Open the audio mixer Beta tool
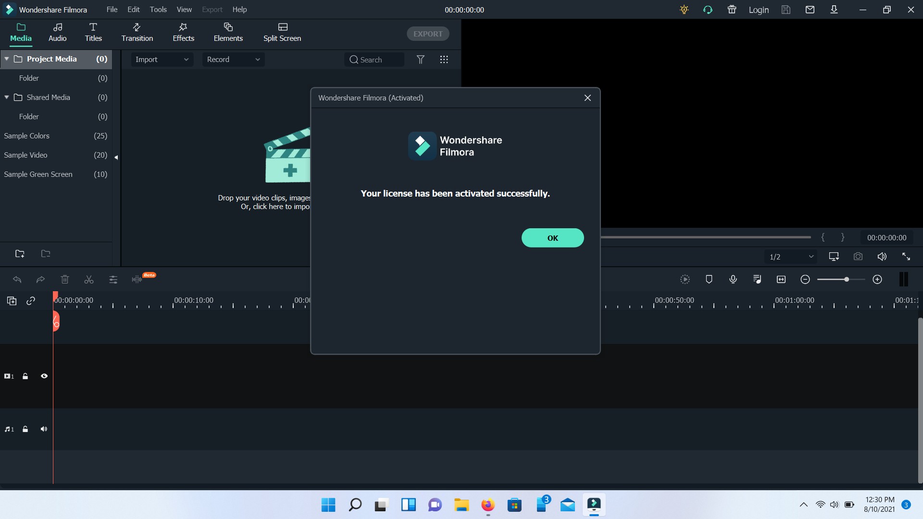Viewport: 923px width, 519px height. click(137, 279)
